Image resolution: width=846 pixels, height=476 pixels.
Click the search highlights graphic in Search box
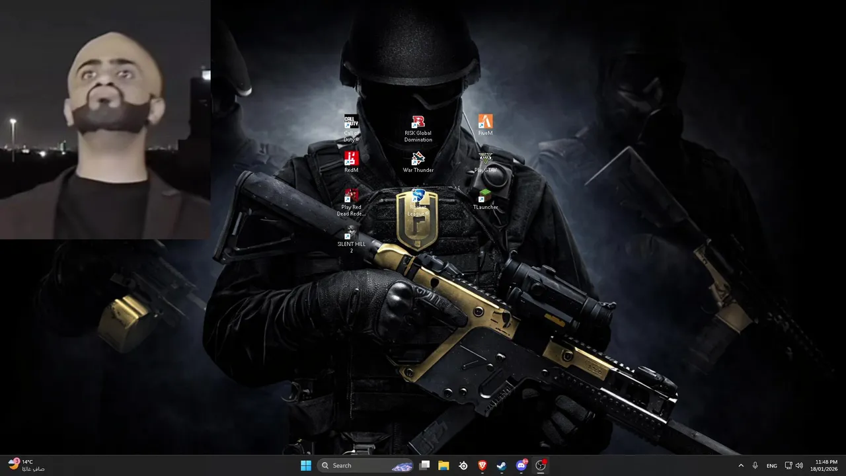point(402,466)
